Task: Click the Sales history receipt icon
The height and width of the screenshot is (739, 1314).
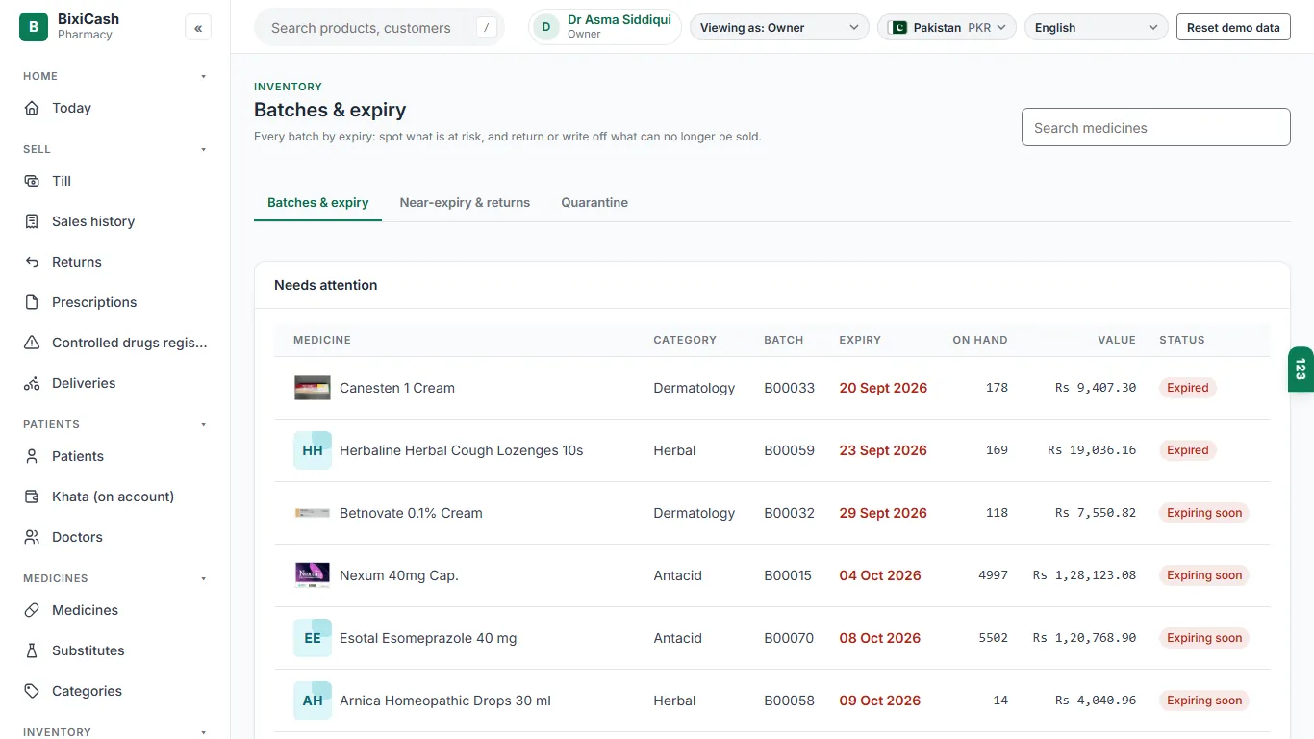Action: coord(32,221)
